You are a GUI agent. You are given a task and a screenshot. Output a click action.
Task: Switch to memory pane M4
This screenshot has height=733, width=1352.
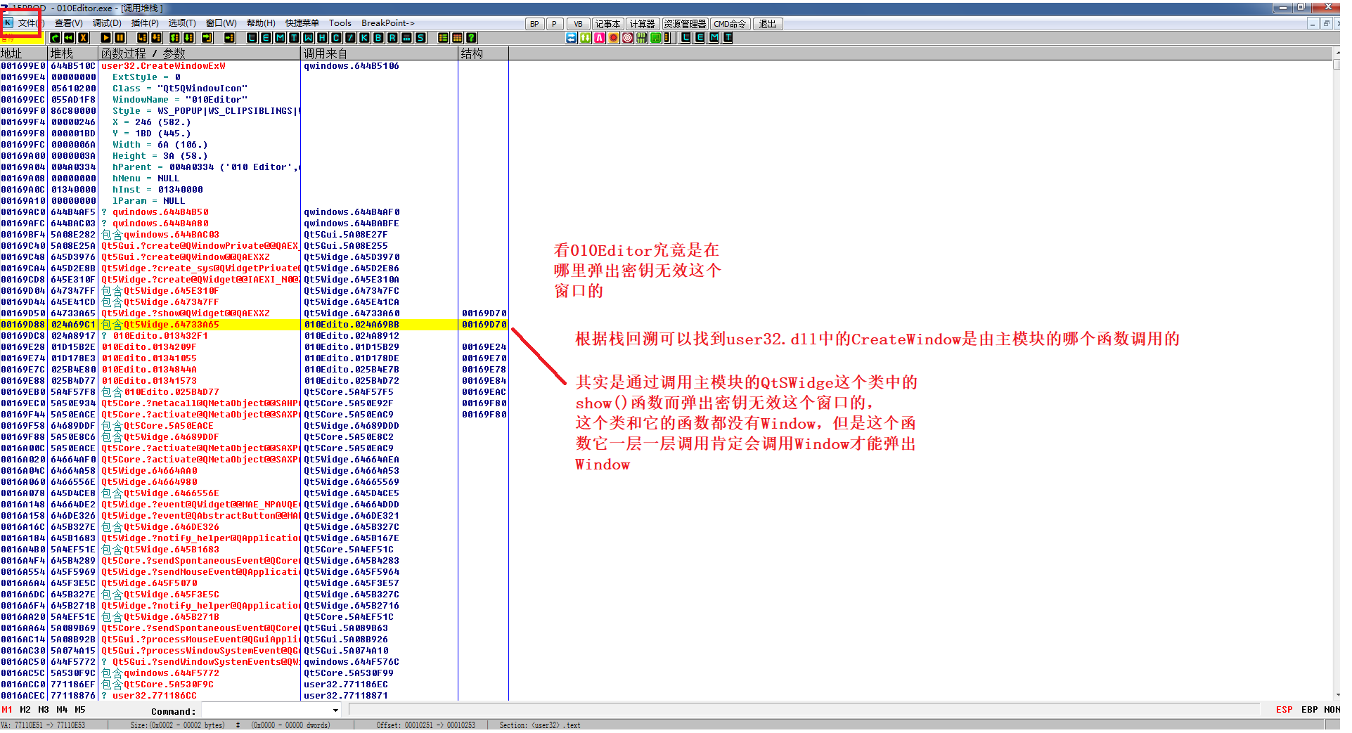coord(62,710)
